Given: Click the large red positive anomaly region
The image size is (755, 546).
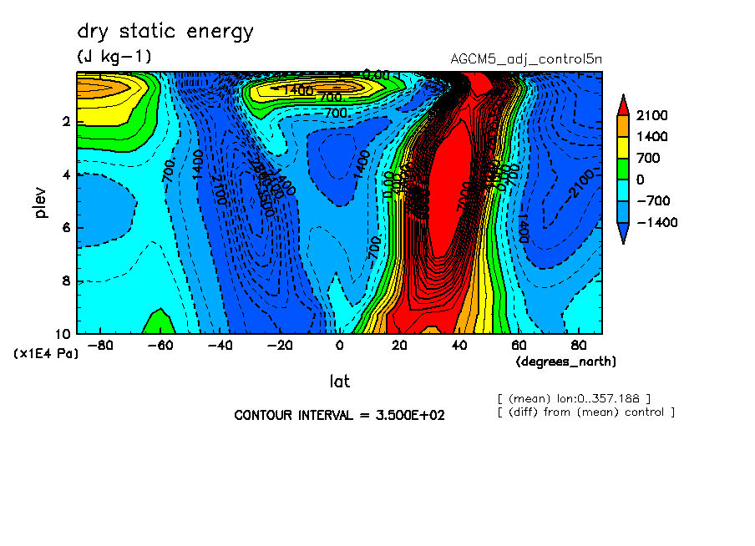Looking at the screenshot, I should [x=448, y=193].
